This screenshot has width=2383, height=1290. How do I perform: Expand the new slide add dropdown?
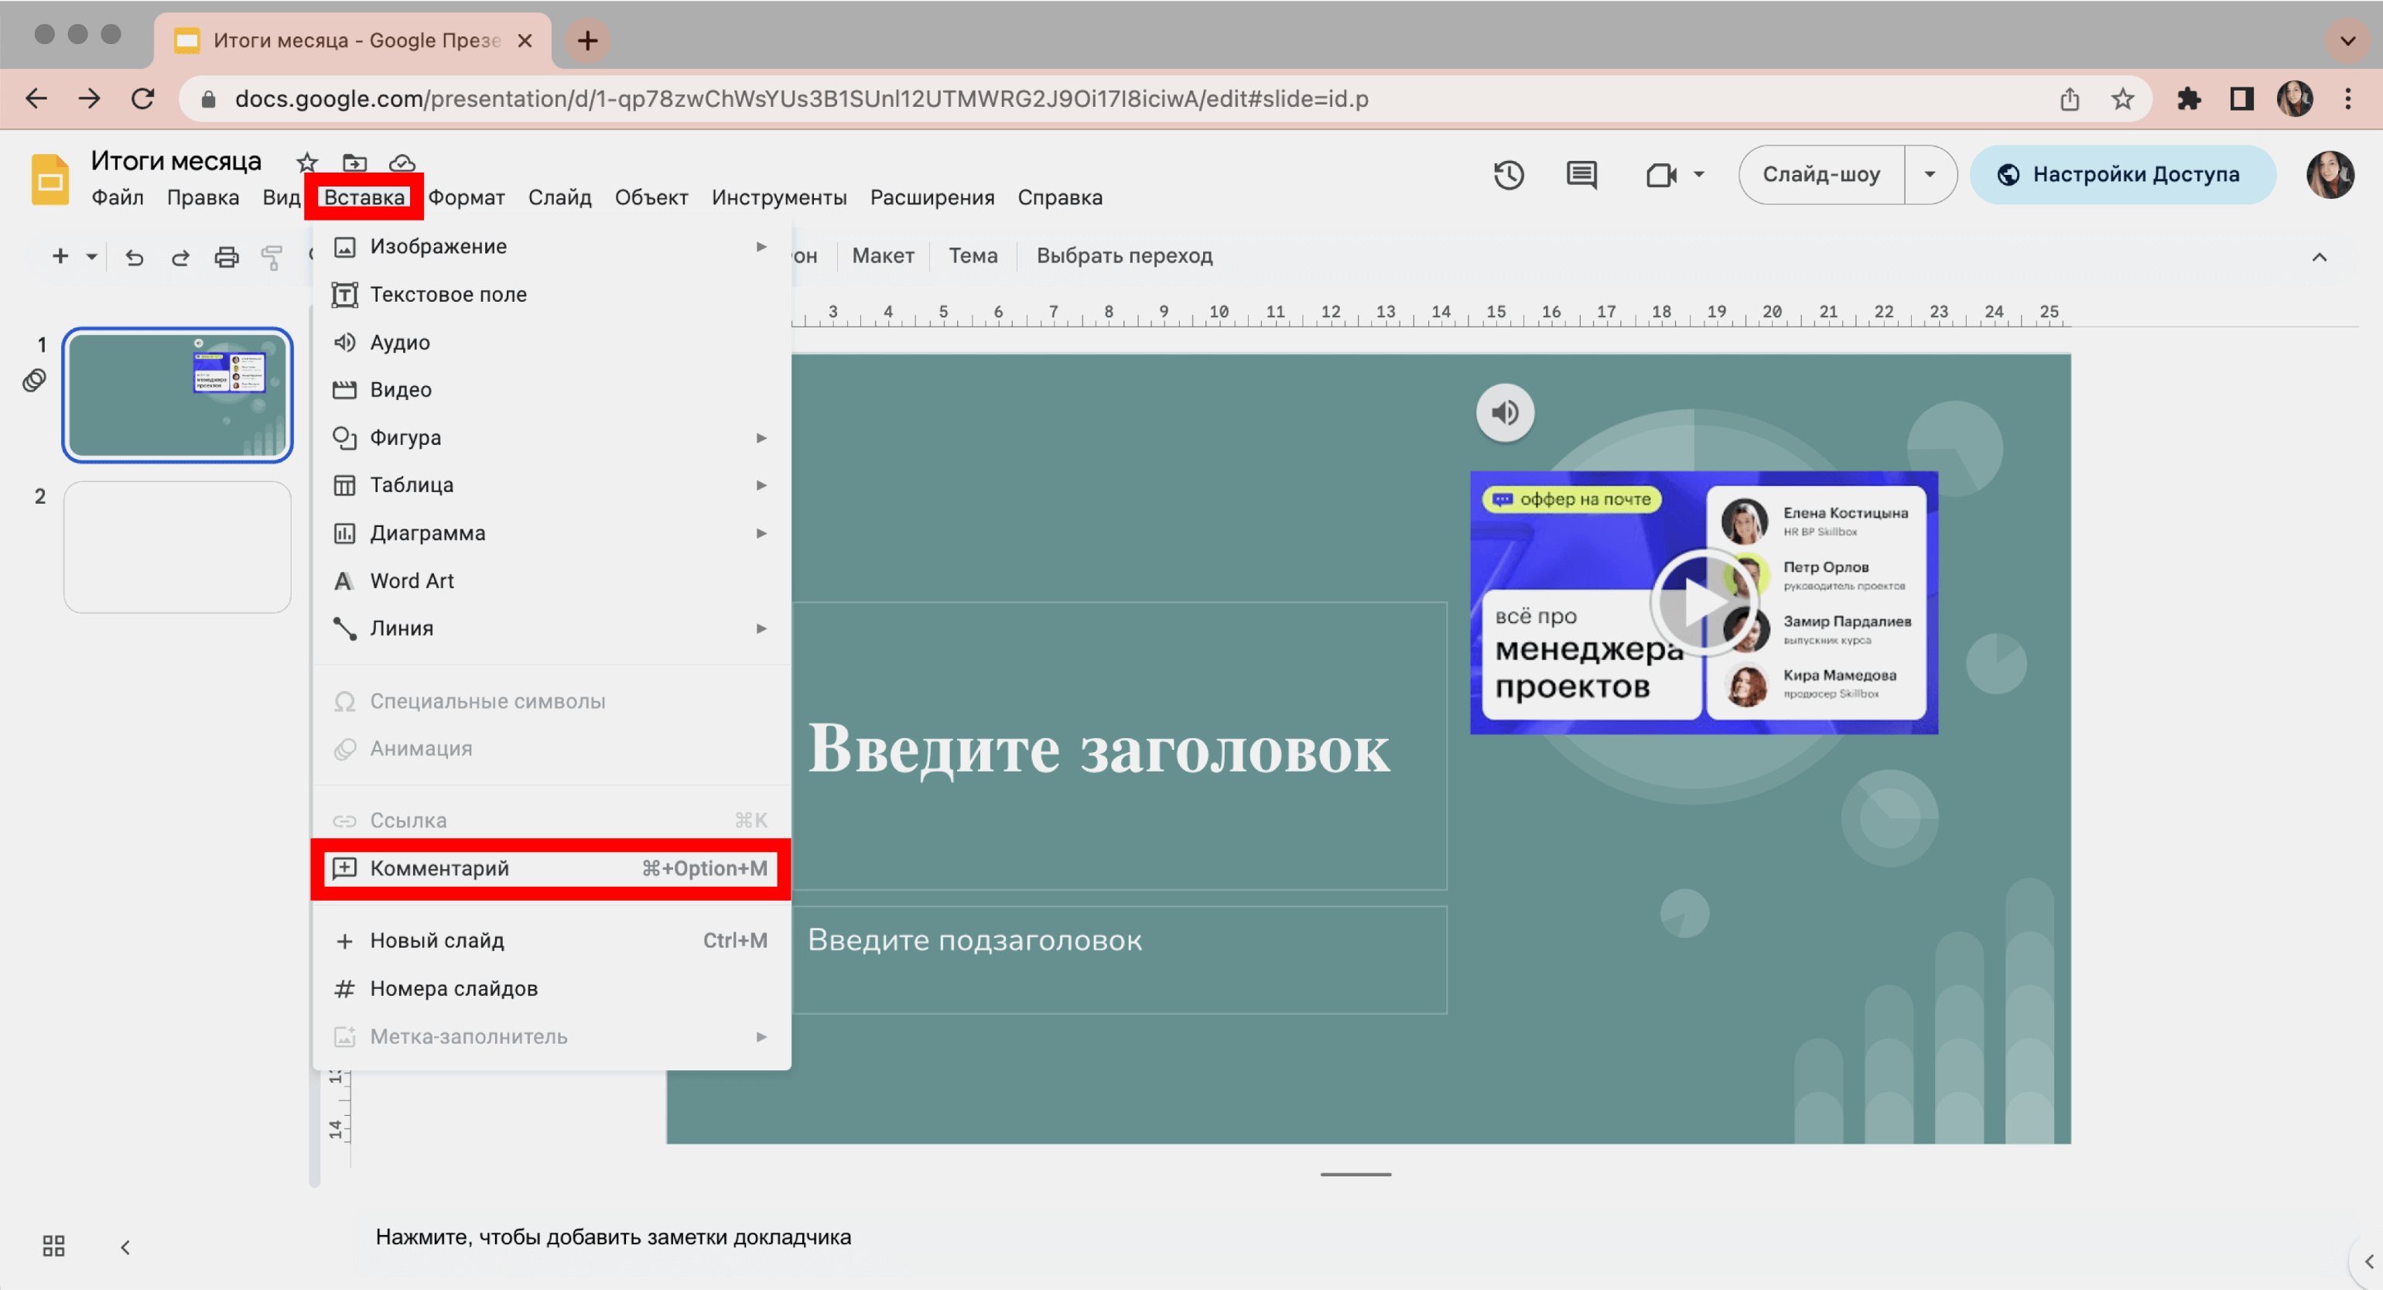(87, 256)
